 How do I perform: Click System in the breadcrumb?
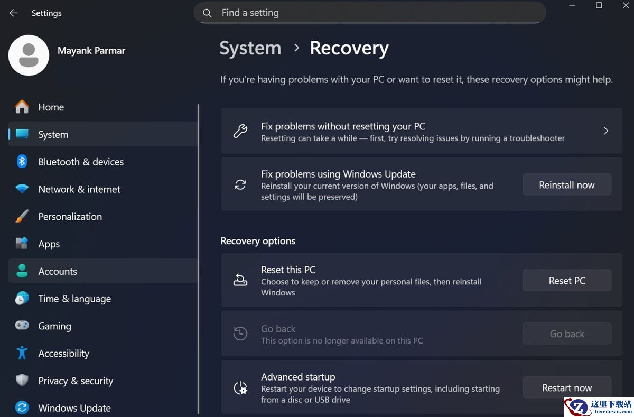250,48
